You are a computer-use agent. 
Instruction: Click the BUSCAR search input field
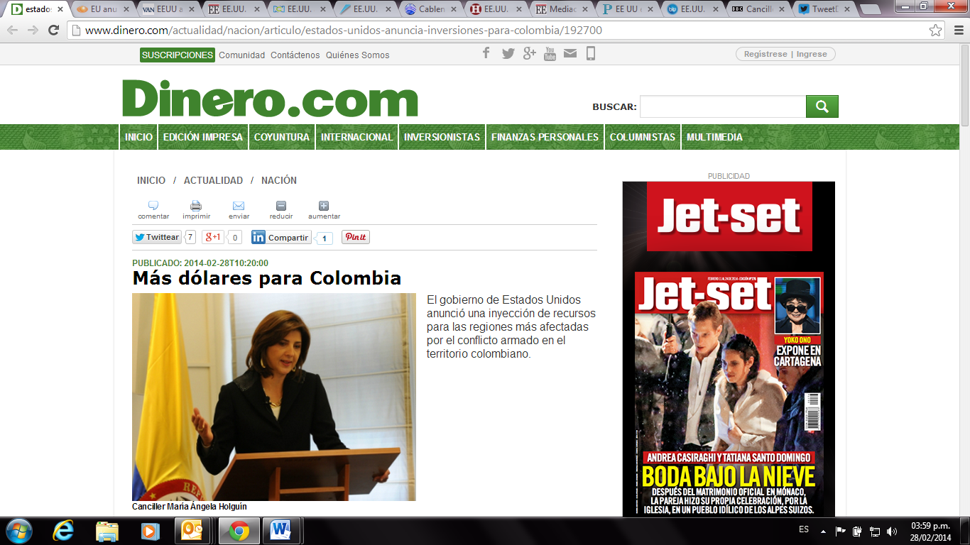(722, 106)
